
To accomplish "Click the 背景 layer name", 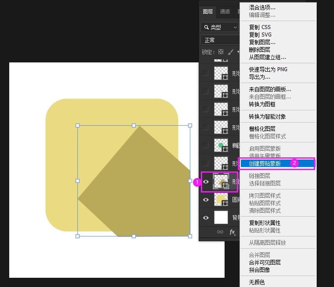I will coord(236,218).
